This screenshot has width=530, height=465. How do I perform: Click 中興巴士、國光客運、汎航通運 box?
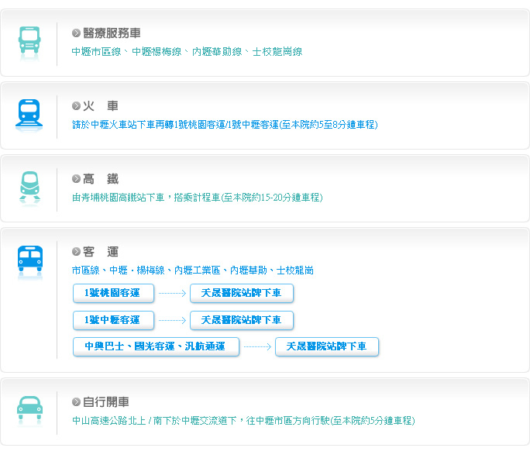coord(157,346)
